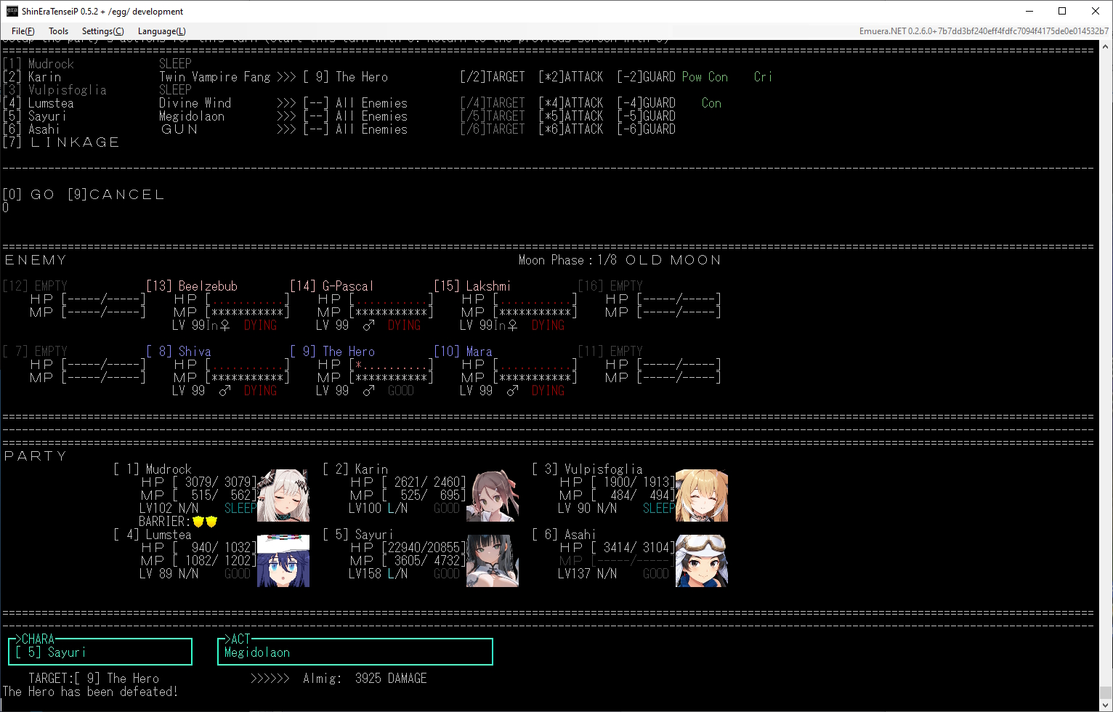Click [/6]TARGET for Asahi
The image size is (1113, 712).
point(493,129)
